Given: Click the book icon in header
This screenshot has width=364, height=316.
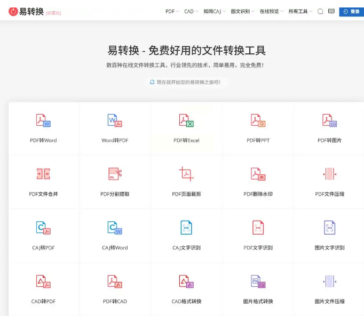Looking at the screenshot, I should pos(331,11).
